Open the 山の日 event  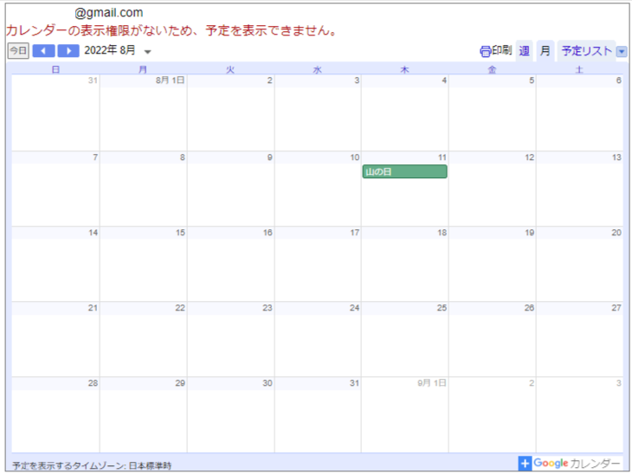click(x=404, y=171)
